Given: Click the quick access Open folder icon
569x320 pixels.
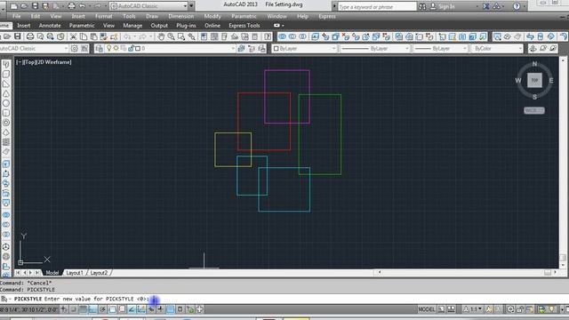Looking at the screenshot, I should pos(24,6).
